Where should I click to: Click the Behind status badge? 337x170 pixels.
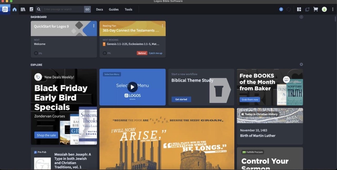(142, 53)
